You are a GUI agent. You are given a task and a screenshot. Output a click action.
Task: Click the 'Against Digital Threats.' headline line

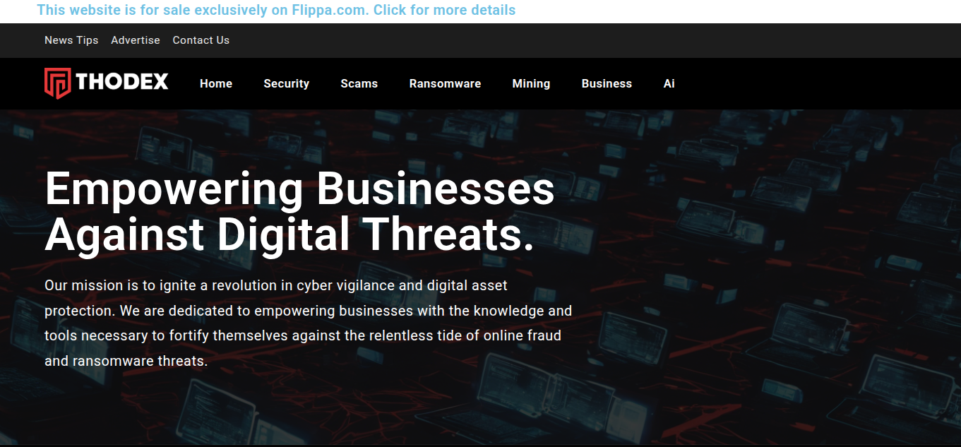click(x=290, y=234)
